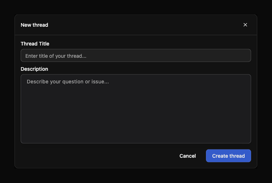This screenshot has width=272, height=183.
Task: Close the New thread dialog with X
Action: pyautogui.click(x=245, y=25)
